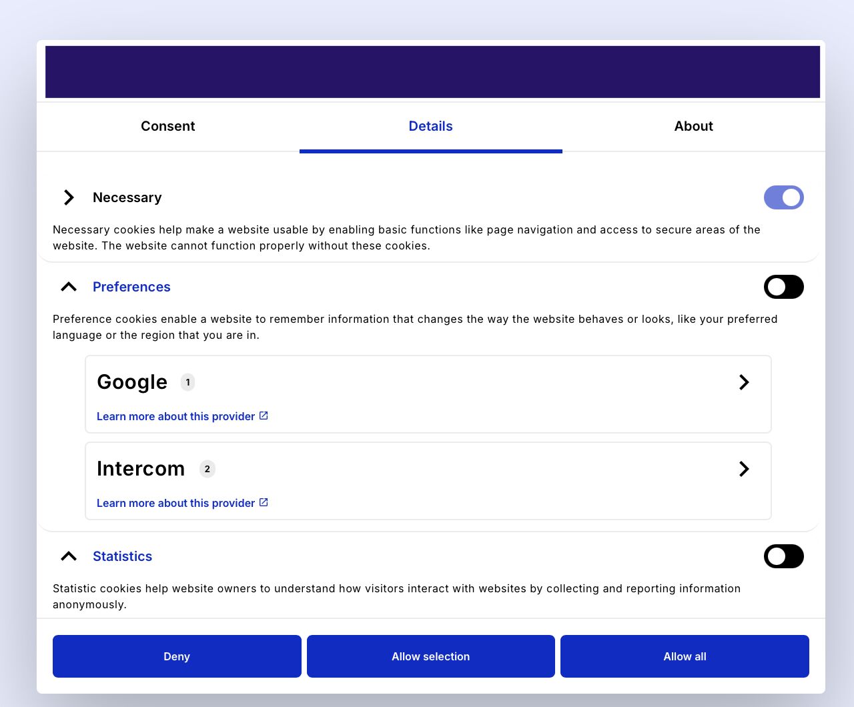This screenshot has height=707, width=854.
Task: Enable the Preferences cookies switch
Action: click(784, 287)
